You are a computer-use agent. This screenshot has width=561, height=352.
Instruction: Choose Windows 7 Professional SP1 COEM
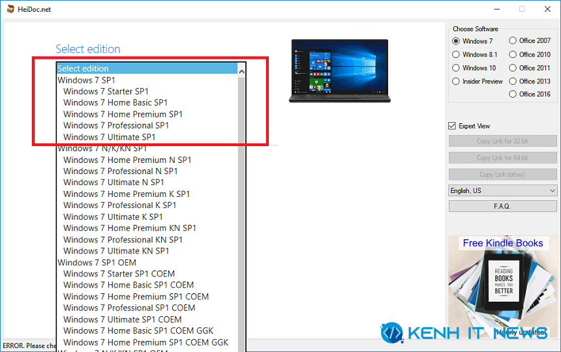[129, 308]
